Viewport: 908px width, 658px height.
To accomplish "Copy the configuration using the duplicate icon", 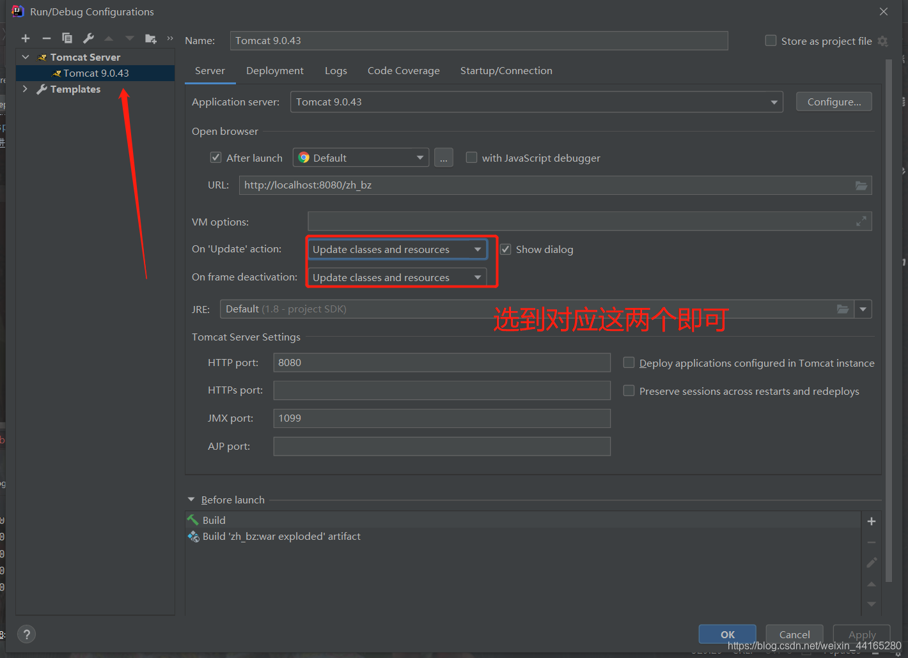I will point(67,38).
